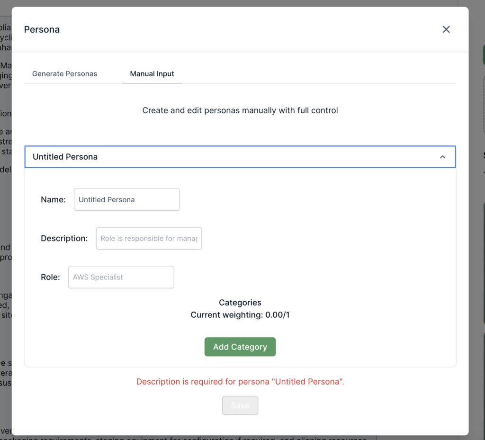Switch to the Generate Personas tab

(64, 74)
